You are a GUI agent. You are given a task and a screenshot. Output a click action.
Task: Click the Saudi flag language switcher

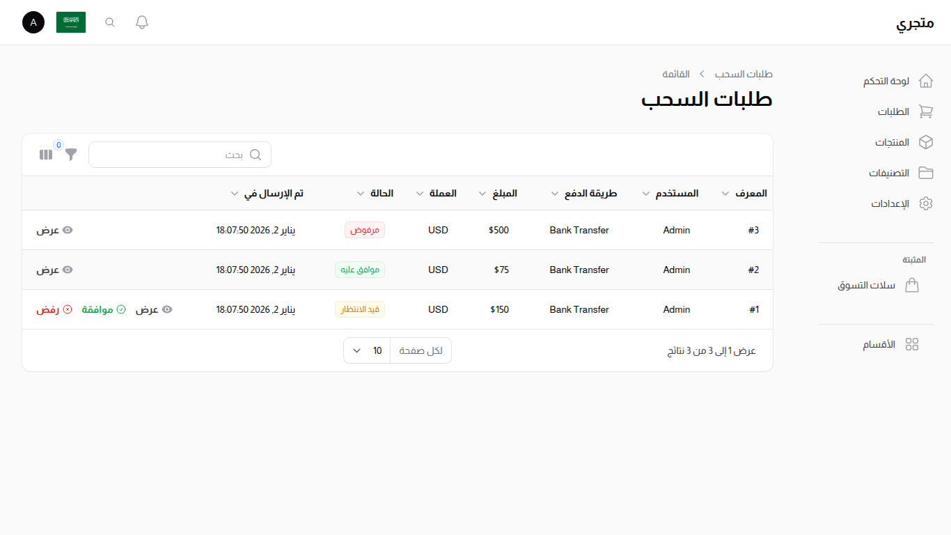(x=71, y=22)
